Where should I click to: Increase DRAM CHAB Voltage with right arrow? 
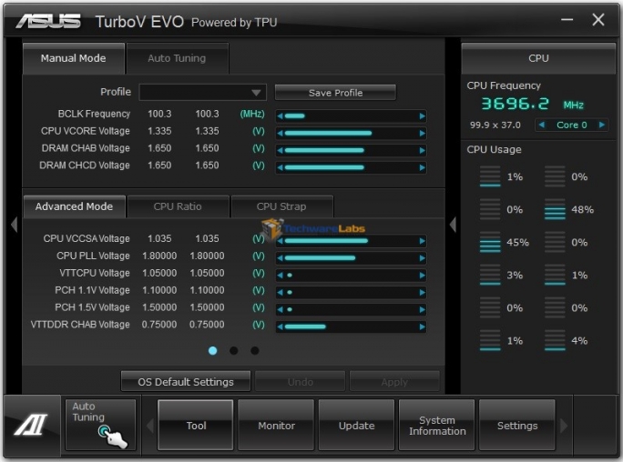pos(422,150)
